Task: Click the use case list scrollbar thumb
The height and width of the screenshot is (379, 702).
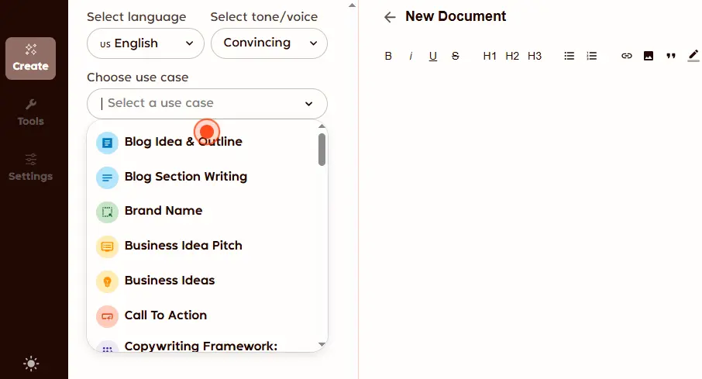Action: coord(322,150)
